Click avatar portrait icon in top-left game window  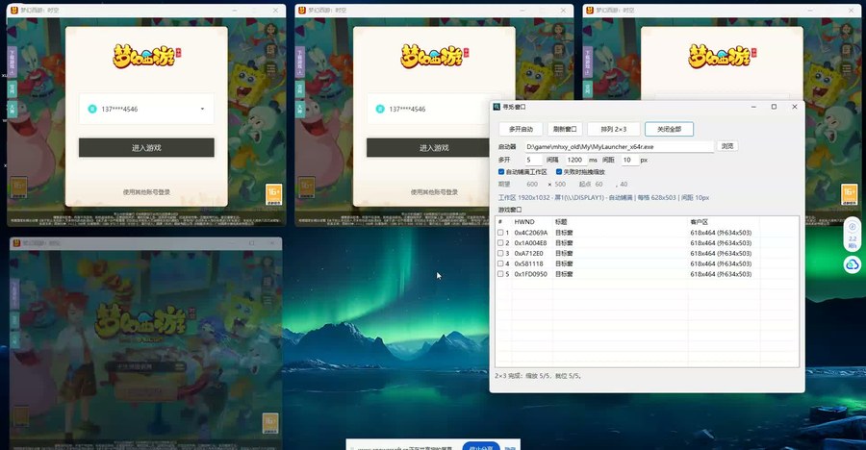(271, 30)
